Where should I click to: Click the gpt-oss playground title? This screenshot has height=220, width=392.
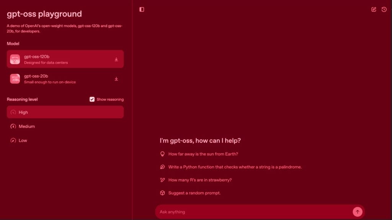tap(44, 14)
